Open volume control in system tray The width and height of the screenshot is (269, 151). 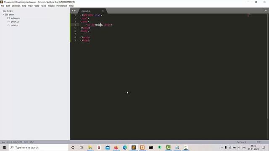[x=238, y=147]
